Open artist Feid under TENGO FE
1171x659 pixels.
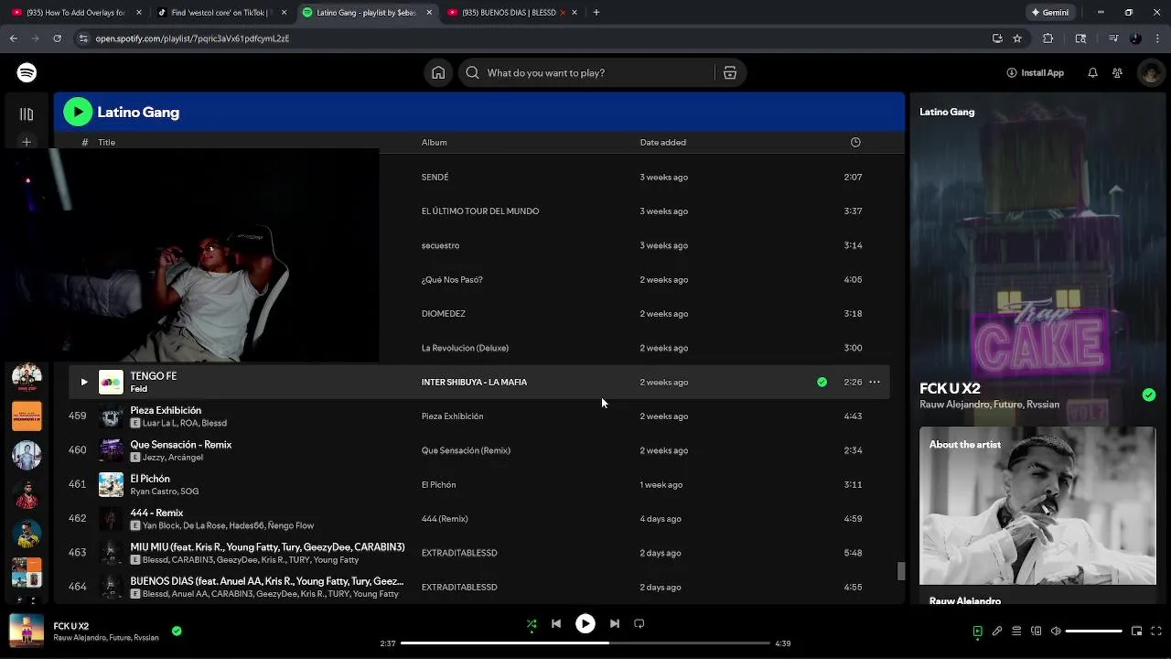pyautogui.click(x=138, y=389)
